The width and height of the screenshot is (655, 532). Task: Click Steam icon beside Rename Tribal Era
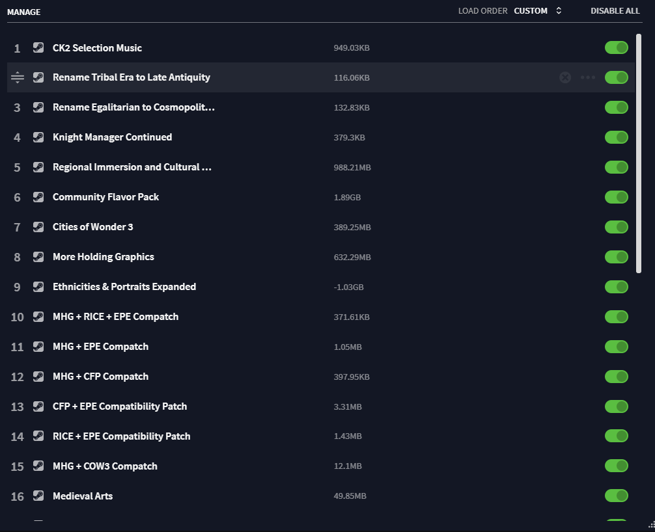pos(38,77)
